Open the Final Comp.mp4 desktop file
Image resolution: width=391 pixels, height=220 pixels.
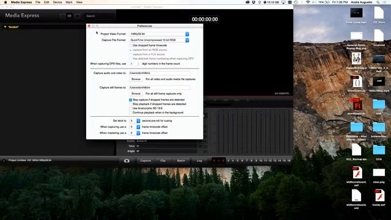click(356, 13)
